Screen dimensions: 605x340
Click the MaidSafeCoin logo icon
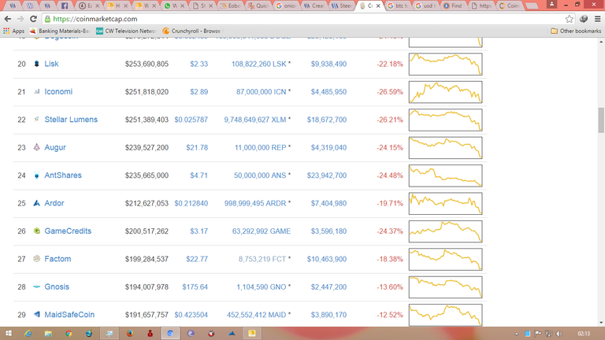tap(37, 315)
